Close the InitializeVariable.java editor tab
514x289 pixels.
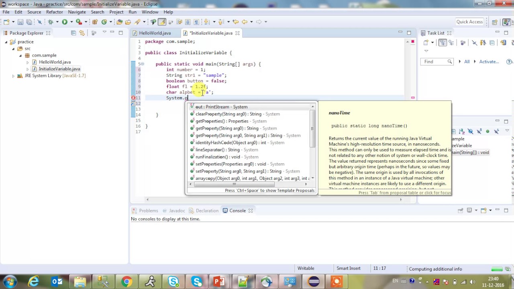237,33
